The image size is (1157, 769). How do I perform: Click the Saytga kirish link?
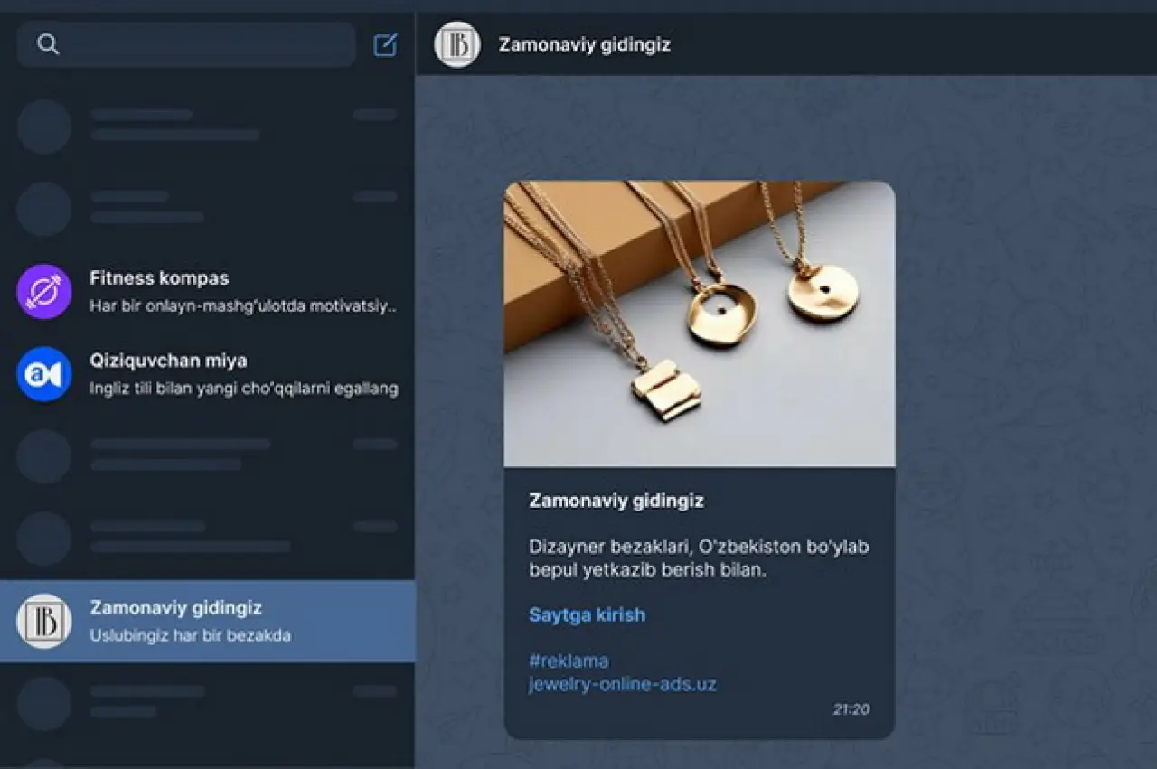587,614
